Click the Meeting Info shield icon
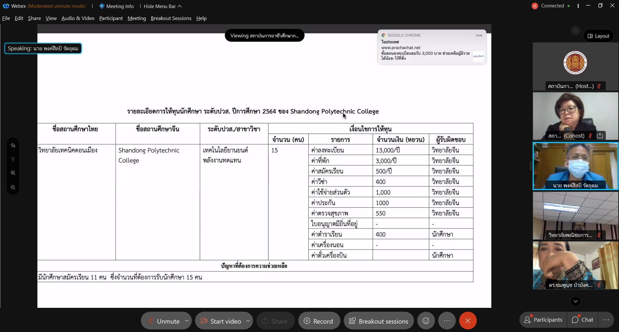Viewport: 619px width, 332px height. point(102,6)
